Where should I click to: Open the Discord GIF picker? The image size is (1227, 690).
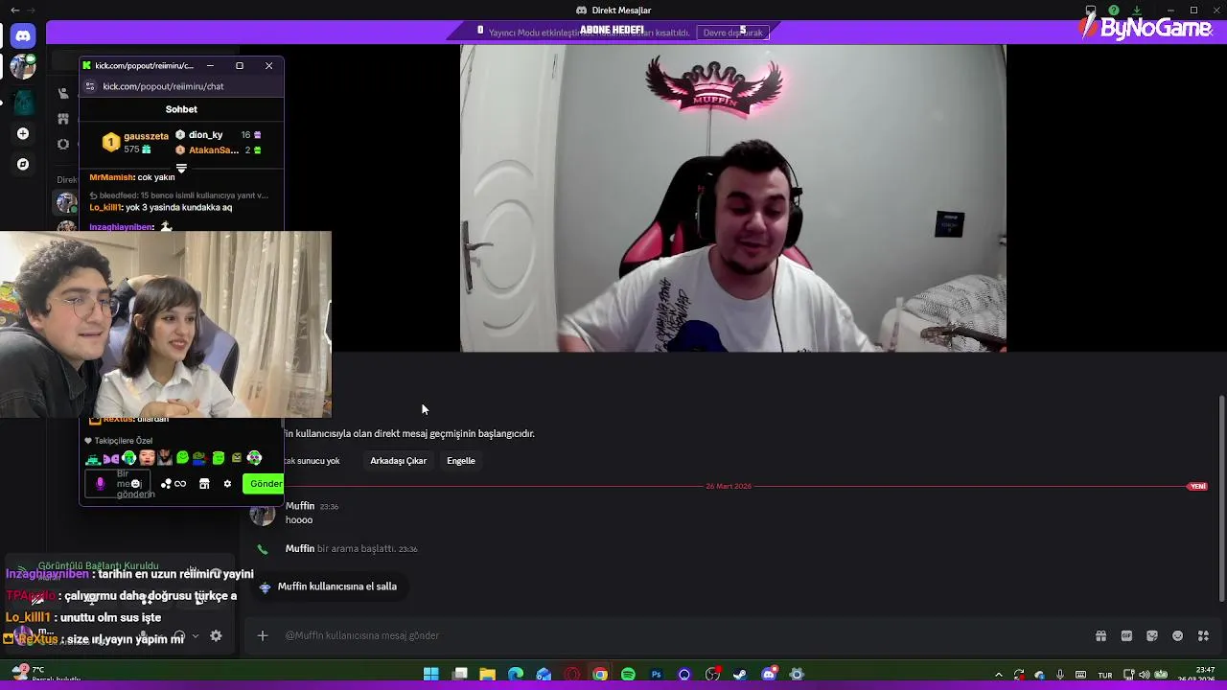click(1126, 635)
